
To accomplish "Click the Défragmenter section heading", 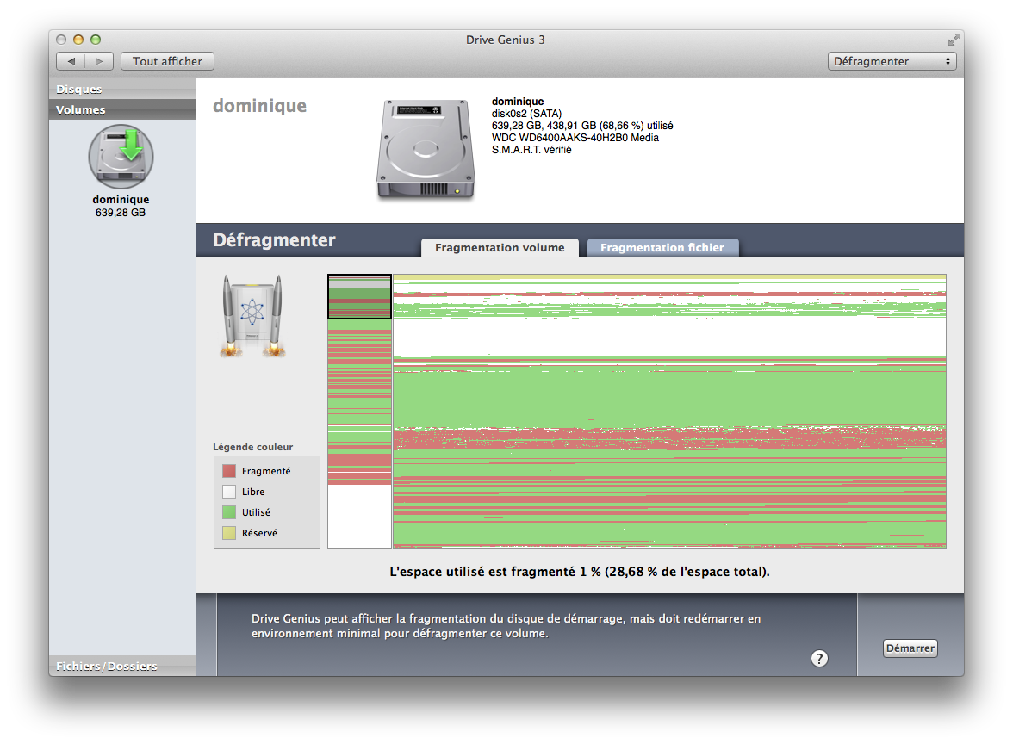I will pyautogui.click(x=274, y=240).
